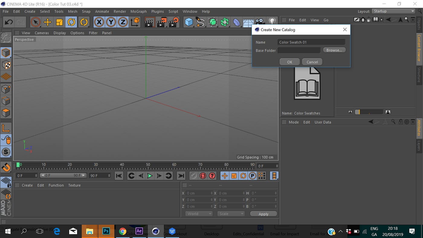This screenshot has height=238, width=423.
Task: Toggle the Attributes panel lock icon
Action: 401,122
